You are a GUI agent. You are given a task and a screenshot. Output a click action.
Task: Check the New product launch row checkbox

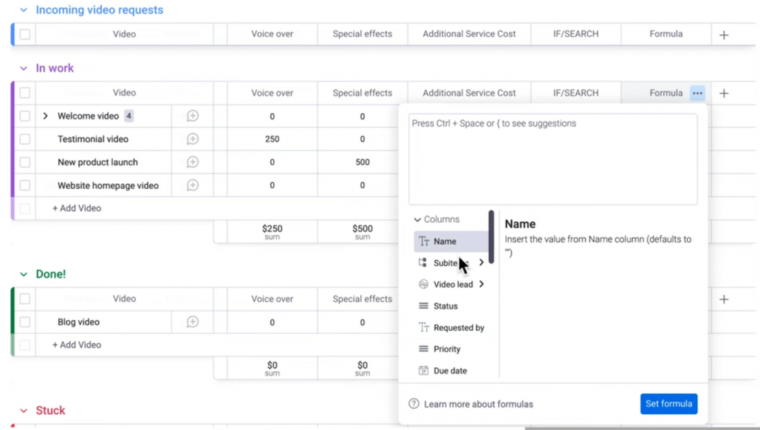click(23, 162)
